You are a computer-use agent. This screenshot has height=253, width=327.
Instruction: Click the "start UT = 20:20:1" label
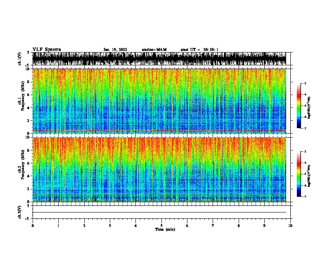point(199,50)
